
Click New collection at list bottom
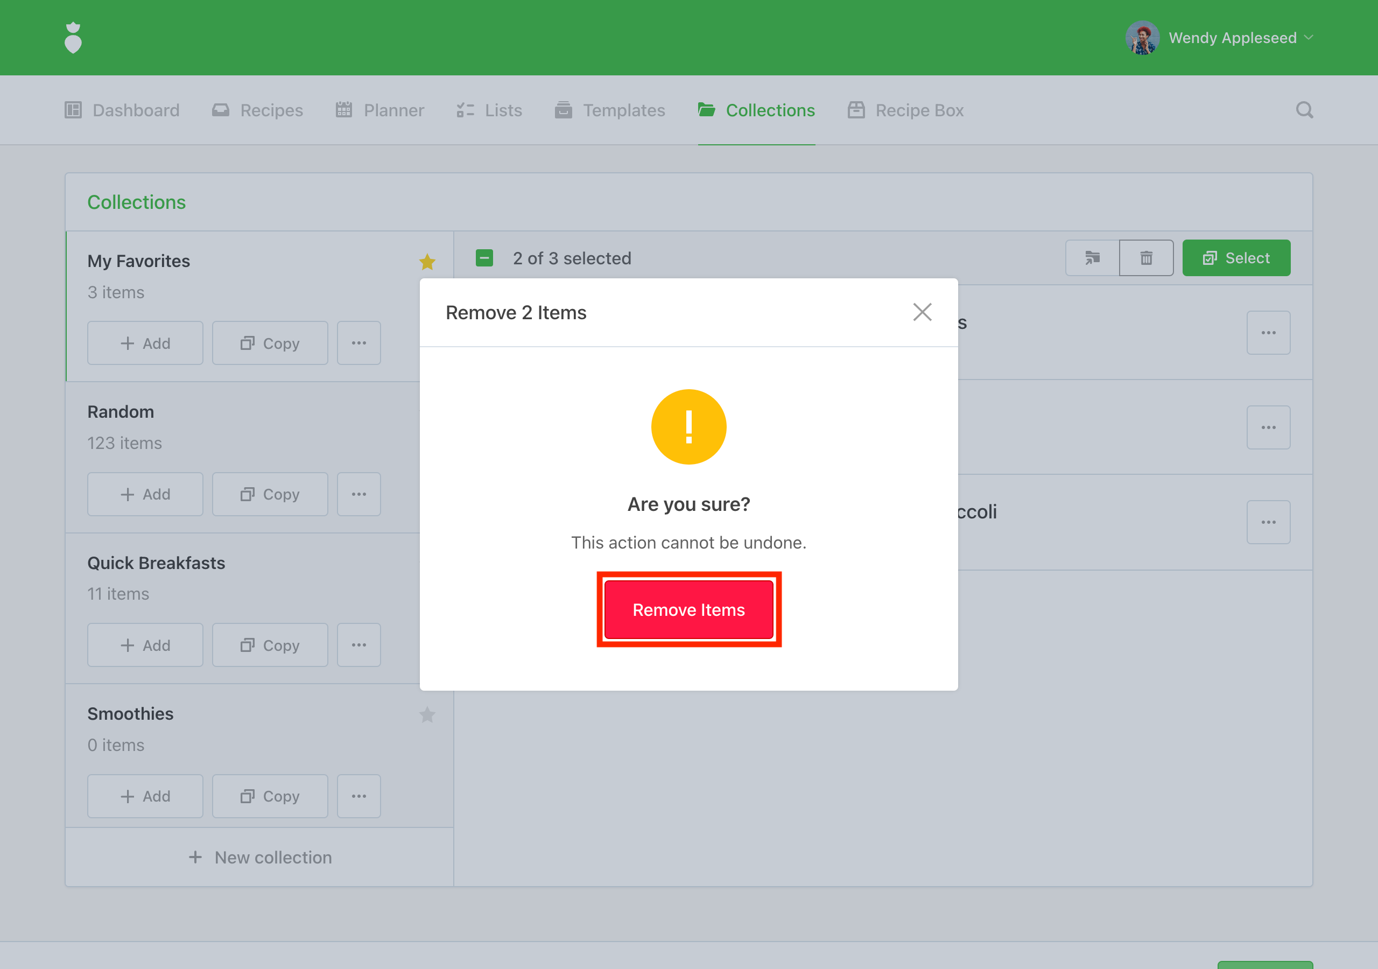(x=260, y=858)
